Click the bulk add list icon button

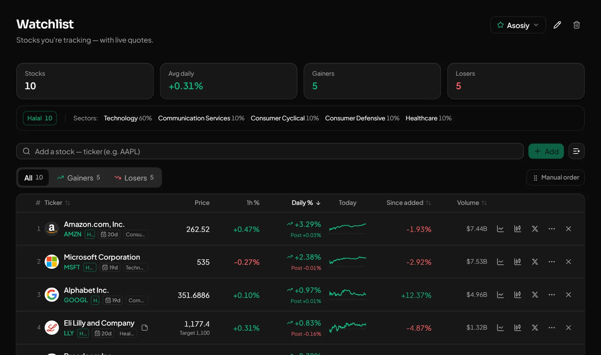click(577, 151)
